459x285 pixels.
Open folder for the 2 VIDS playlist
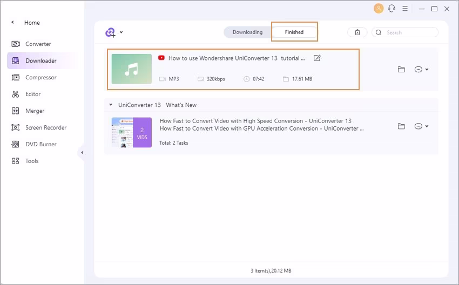(401, 126)
